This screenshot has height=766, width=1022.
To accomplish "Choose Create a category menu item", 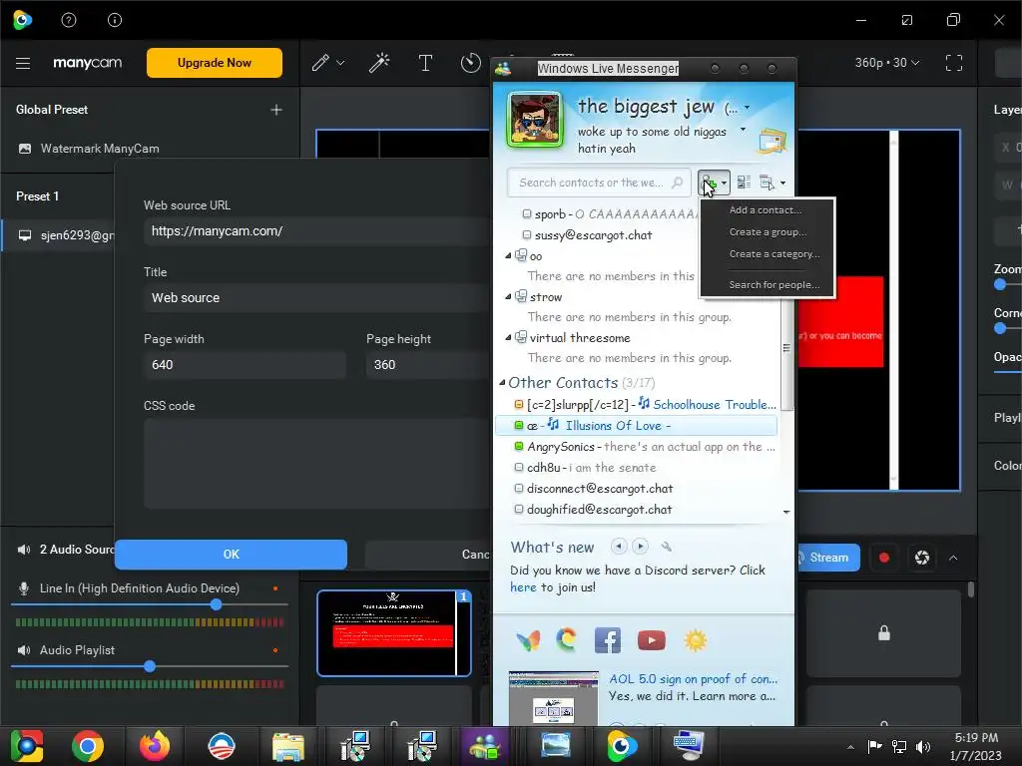I will 774,254.
